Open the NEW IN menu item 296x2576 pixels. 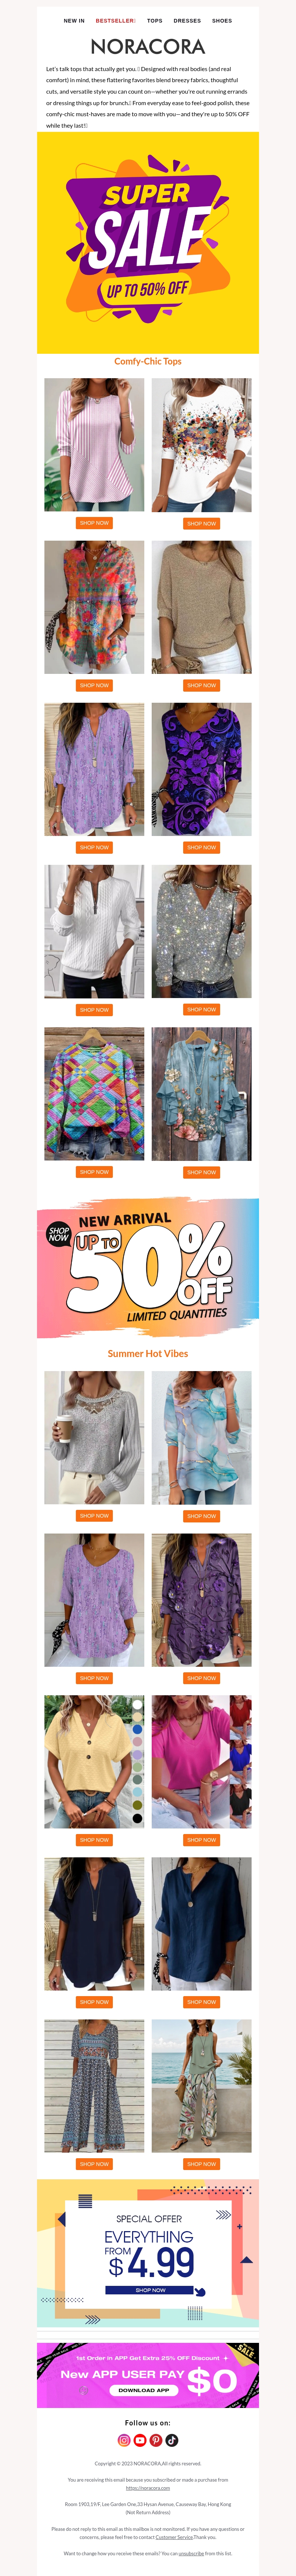pos(74,20)
